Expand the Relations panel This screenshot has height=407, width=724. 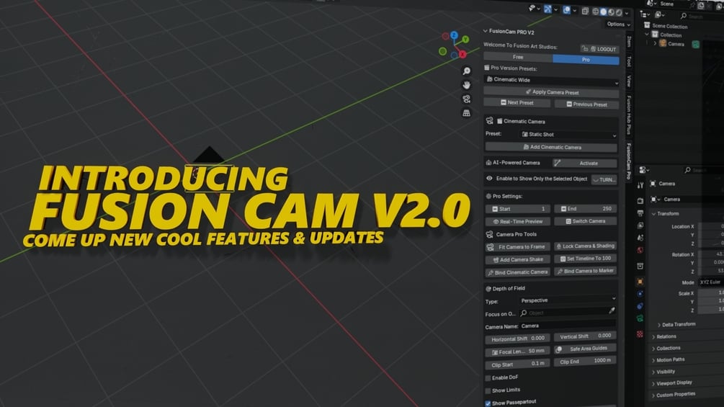653,337
